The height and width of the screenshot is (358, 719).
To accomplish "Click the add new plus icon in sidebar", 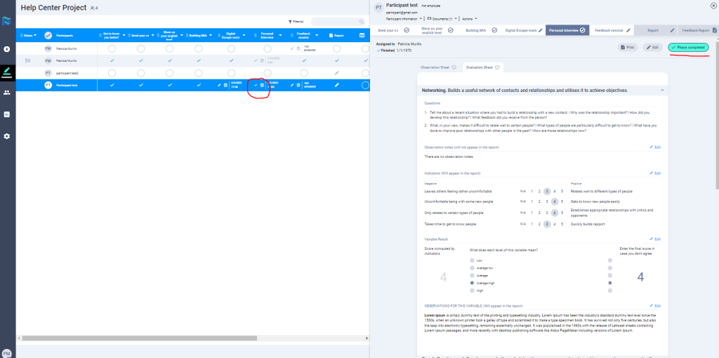I will coord(7,49).
